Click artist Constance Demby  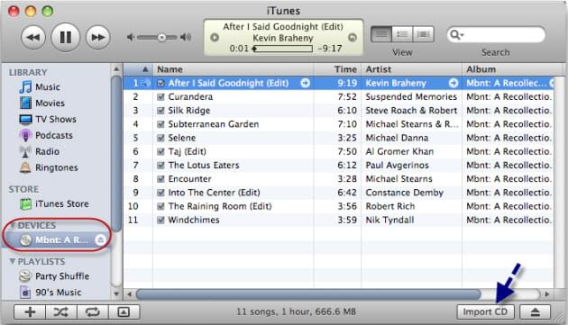point(404,193)
